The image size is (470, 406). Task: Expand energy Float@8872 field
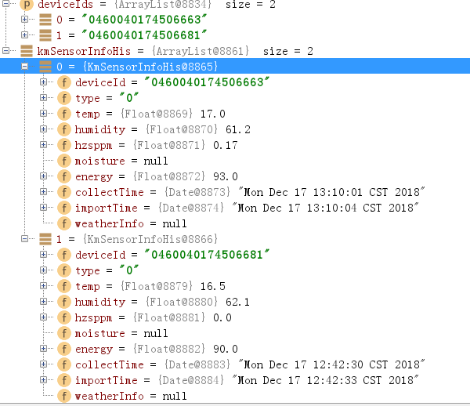43,176
